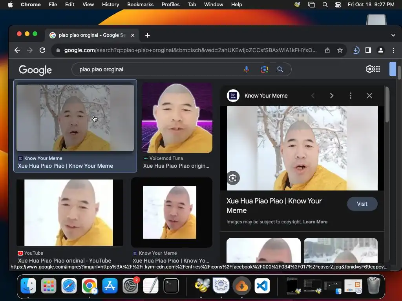Toggle the Chrome side panel icon
Screen dimensions: 402x301
click(368, 50)
